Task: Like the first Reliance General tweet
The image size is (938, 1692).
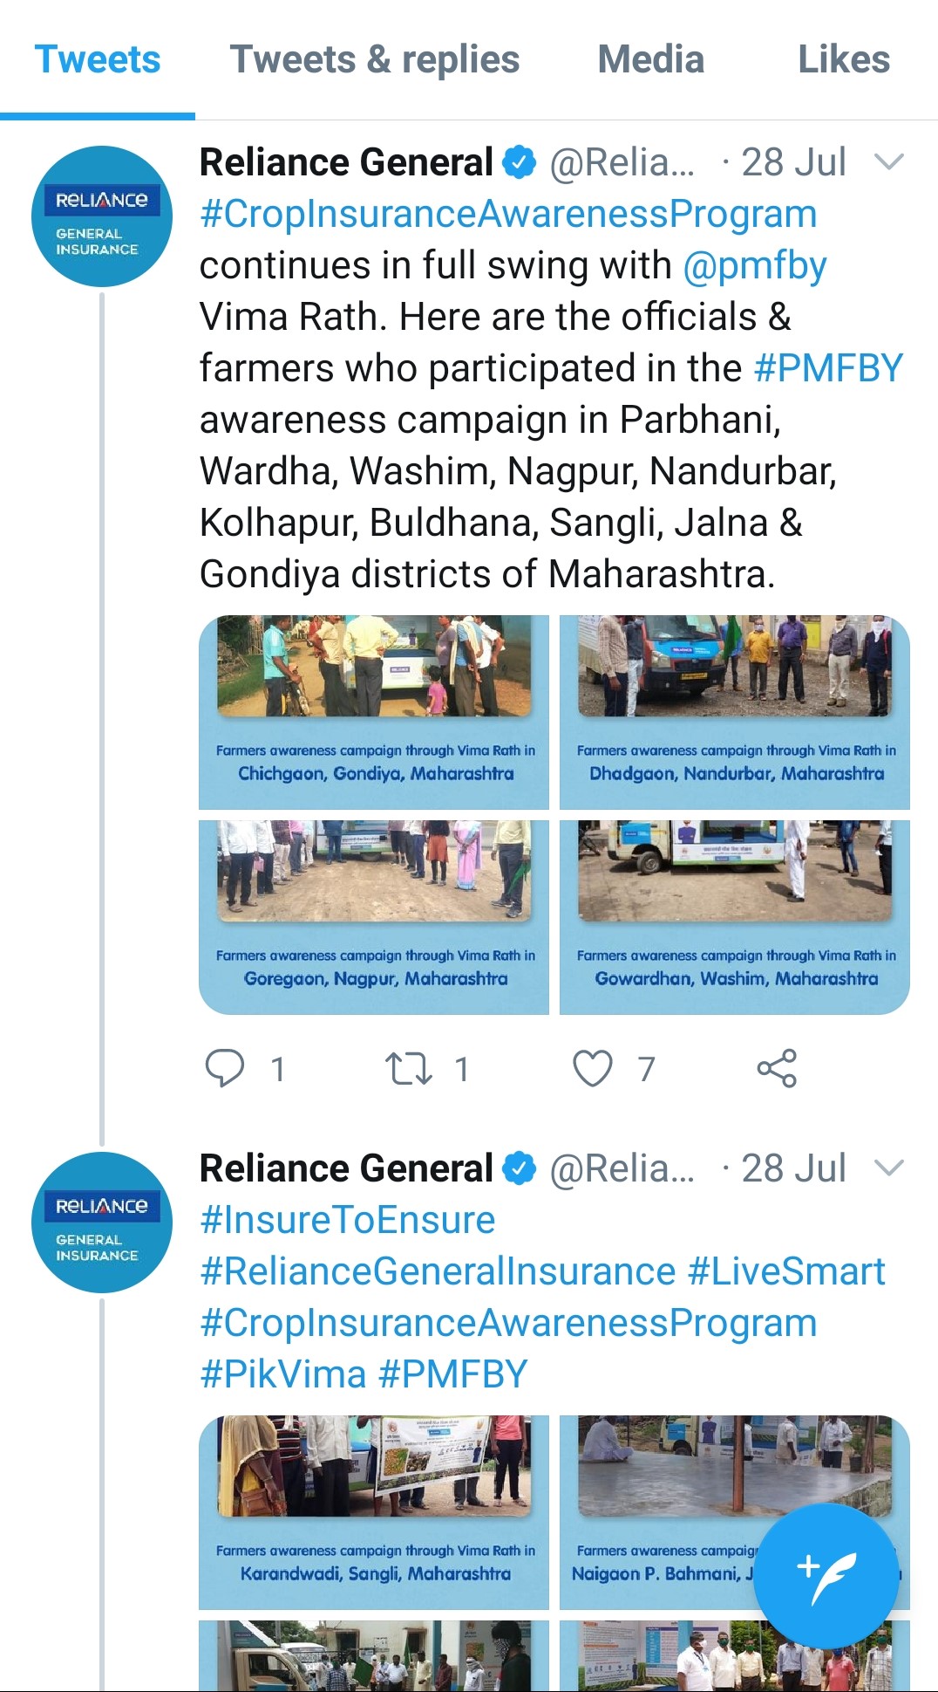Action: click(x=593, y=1068)
